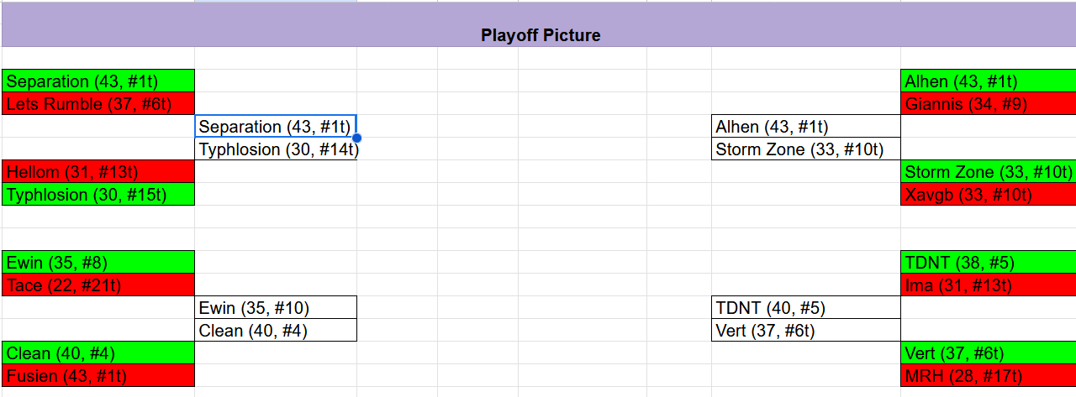Screen dimensions: 1076x397
Task: Select the Ewin (35, #8) green cell
Action: pyautogui.click(x=98, y=263)
